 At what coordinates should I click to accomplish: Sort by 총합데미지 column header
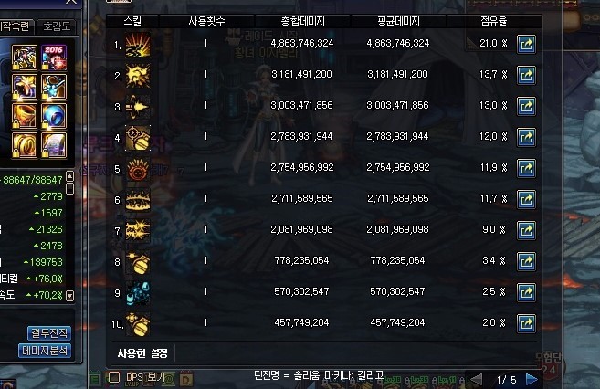pyautogui.click(x=302, y=21)
